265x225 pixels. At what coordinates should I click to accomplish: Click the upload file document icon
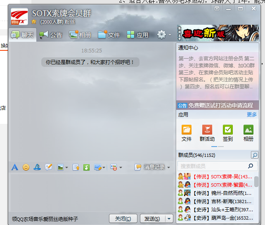tap(76, 168)
